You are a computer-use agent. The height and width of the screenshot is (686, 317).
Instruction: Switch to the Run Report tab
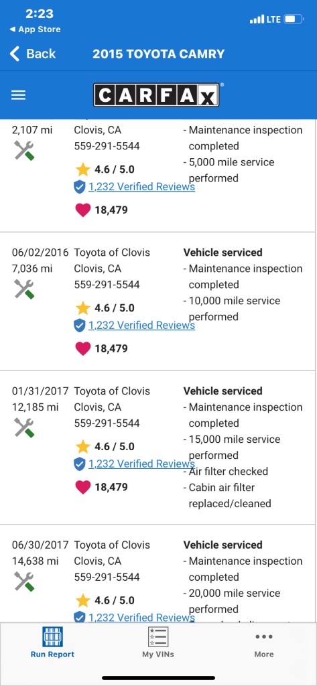pos(52,642)
